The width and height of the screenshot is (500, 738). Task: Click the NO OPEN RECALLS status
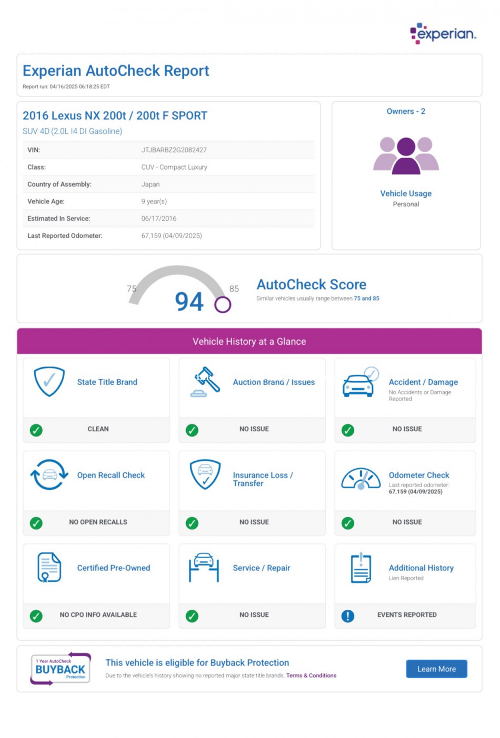tap(98, 522)
